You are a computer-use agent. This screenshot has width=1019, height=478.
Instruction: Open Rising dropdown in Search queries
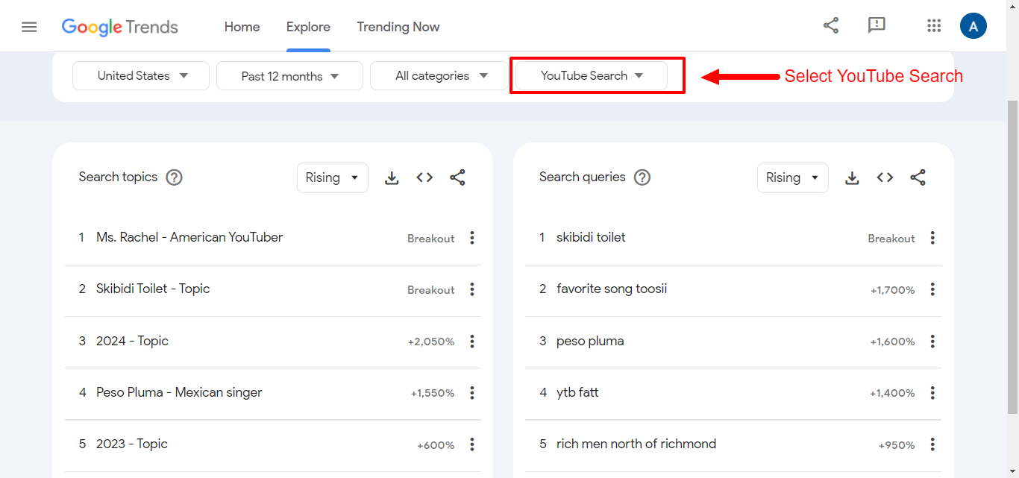(793, 177)
